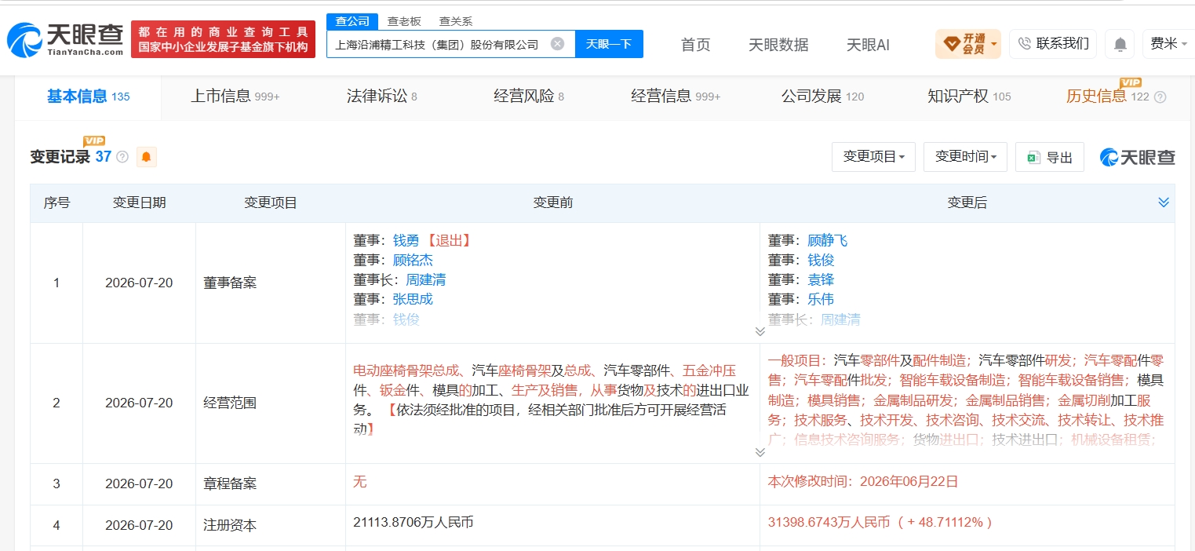Click the help icon beside 历史信息

pos(1160,97)
